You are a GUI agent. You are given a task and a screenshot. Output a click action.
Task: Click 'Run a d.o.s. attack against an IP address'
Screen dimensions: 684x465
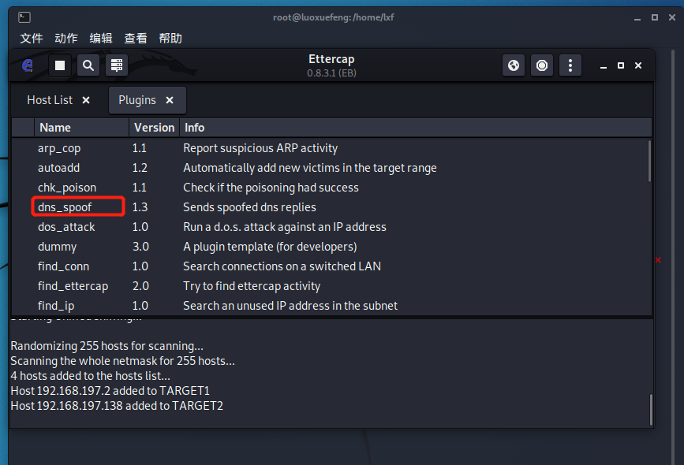[285, 227]
